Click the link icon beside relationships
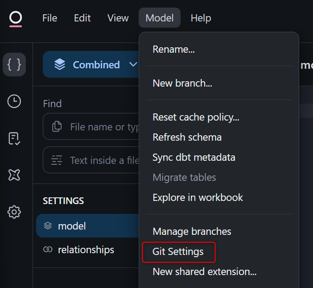This screenshot has height=288, width=313. pyautogui.click(x=48, y=250)
